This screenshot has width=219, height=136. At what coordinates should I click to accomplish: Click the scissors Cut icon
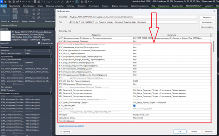(34, 10)
